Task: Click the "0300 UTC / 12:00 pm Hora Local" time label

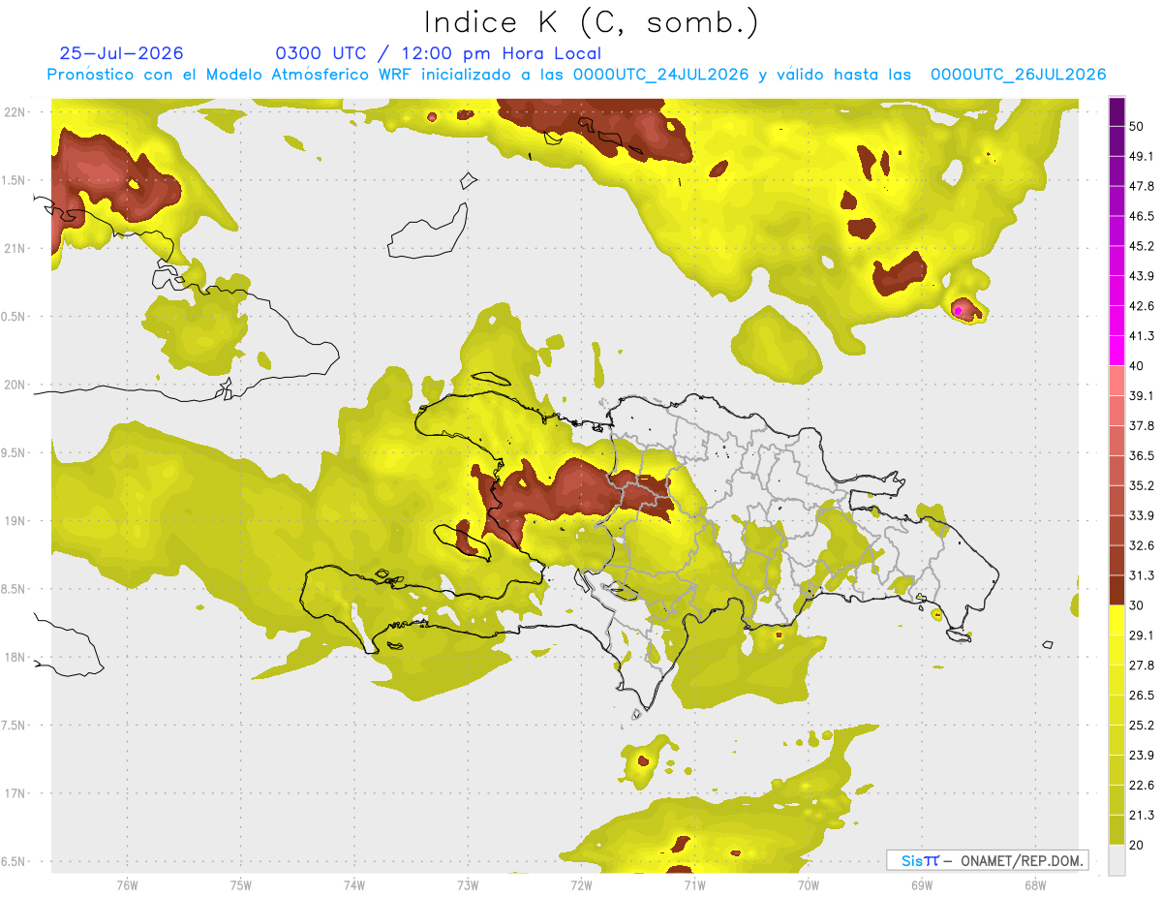Action: 439,53
